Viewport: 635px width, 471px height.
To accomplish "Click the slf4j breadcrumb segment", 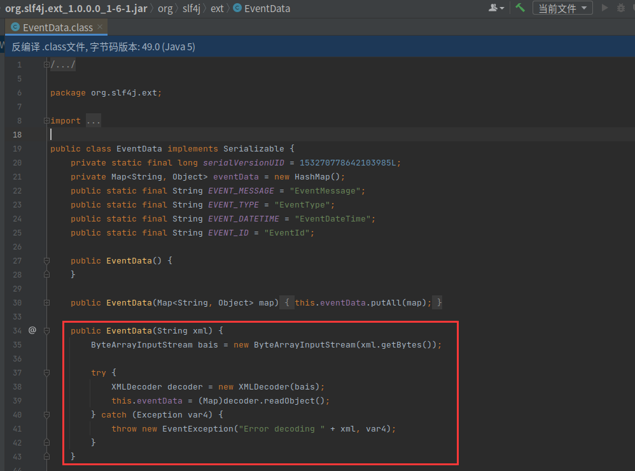I will pyautogui.click(x=192, y=8).
